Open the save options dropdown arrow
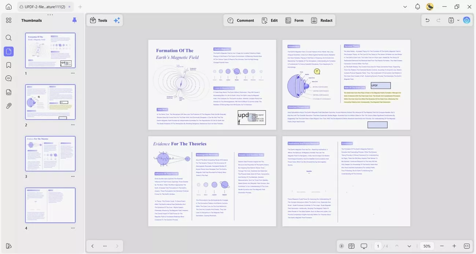Screen dimensions: 476x254 click(x=457, y=20)
